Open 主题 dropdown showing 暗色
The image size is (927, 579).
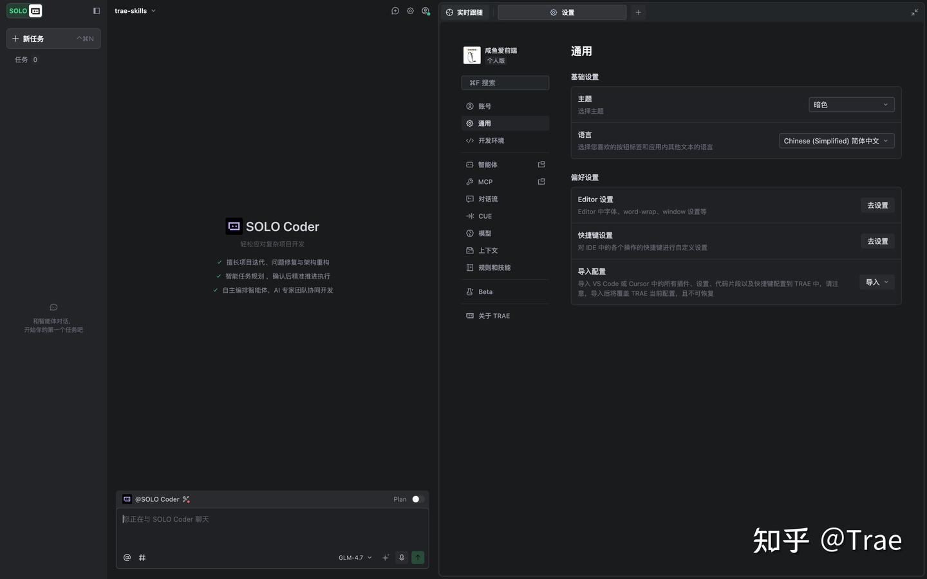point(852,105)
